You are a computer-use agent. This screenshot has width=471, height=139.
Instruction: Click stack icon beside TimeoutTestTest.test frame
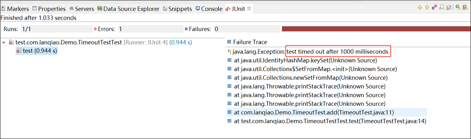229,121
